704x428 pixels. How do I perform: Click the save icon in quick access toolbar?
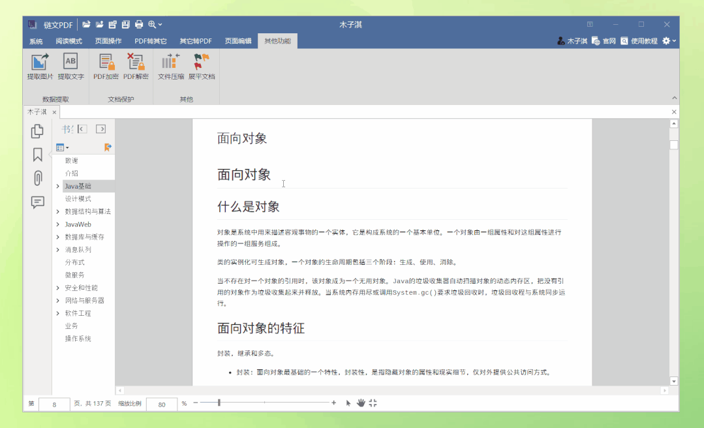pos(125,24)
